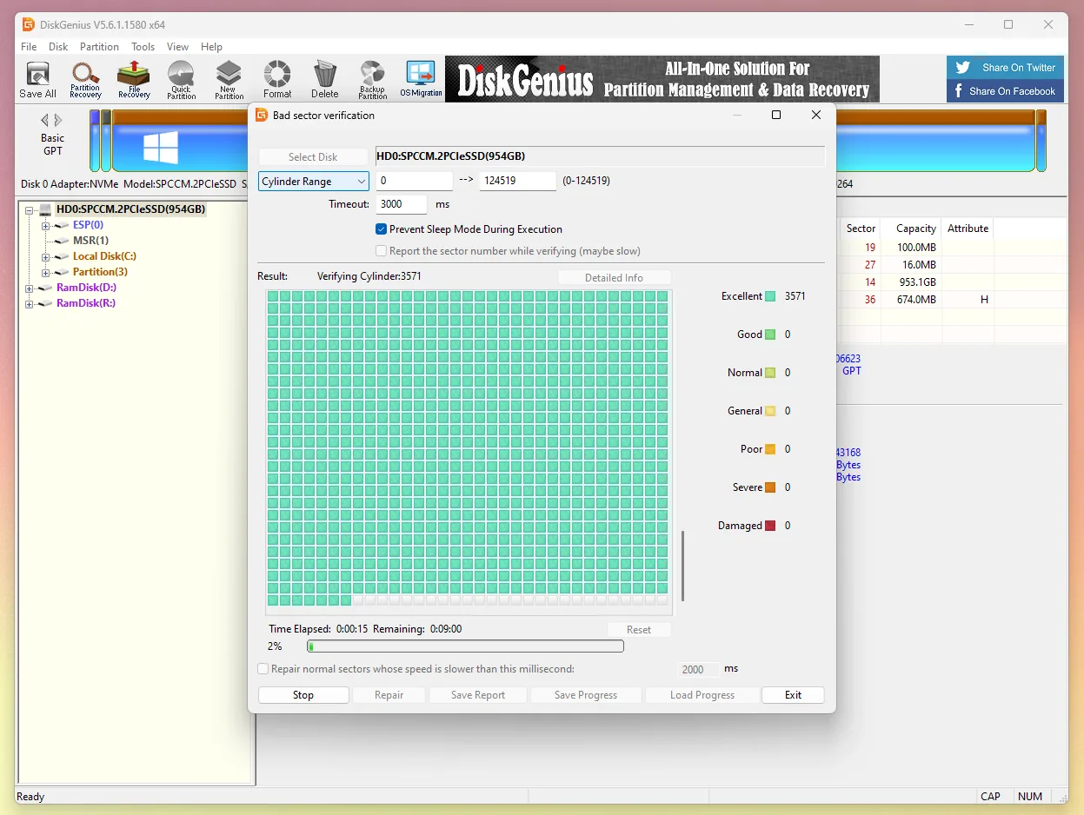This screenshot has width=1084, height=815.
Task: Click the Delete partition icon
Action: (x=324, y=79)
